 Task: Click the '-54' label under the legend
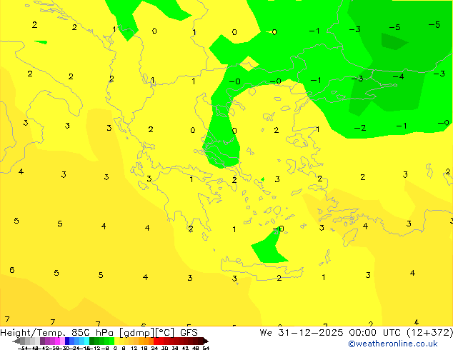(22, 348)
